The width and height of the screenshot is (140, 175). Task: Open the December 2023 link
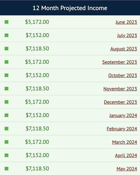click(120, 102)
